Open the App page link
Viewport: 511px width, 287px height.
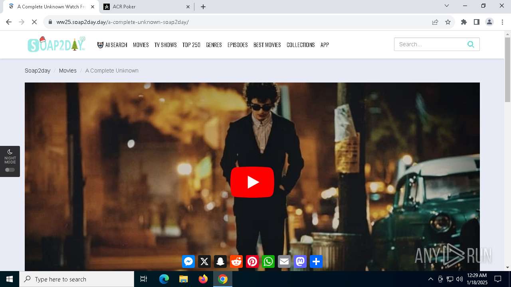click(325, 45)
